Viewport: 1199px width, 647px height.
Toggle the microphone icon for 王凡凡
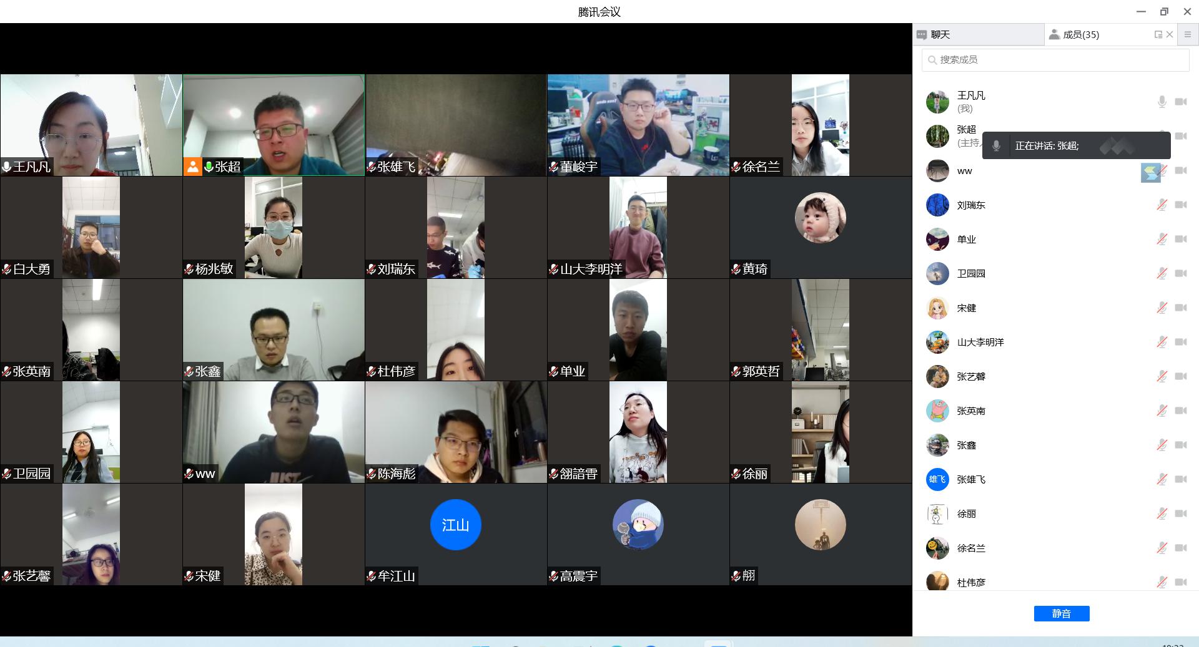click(1162, 102)
